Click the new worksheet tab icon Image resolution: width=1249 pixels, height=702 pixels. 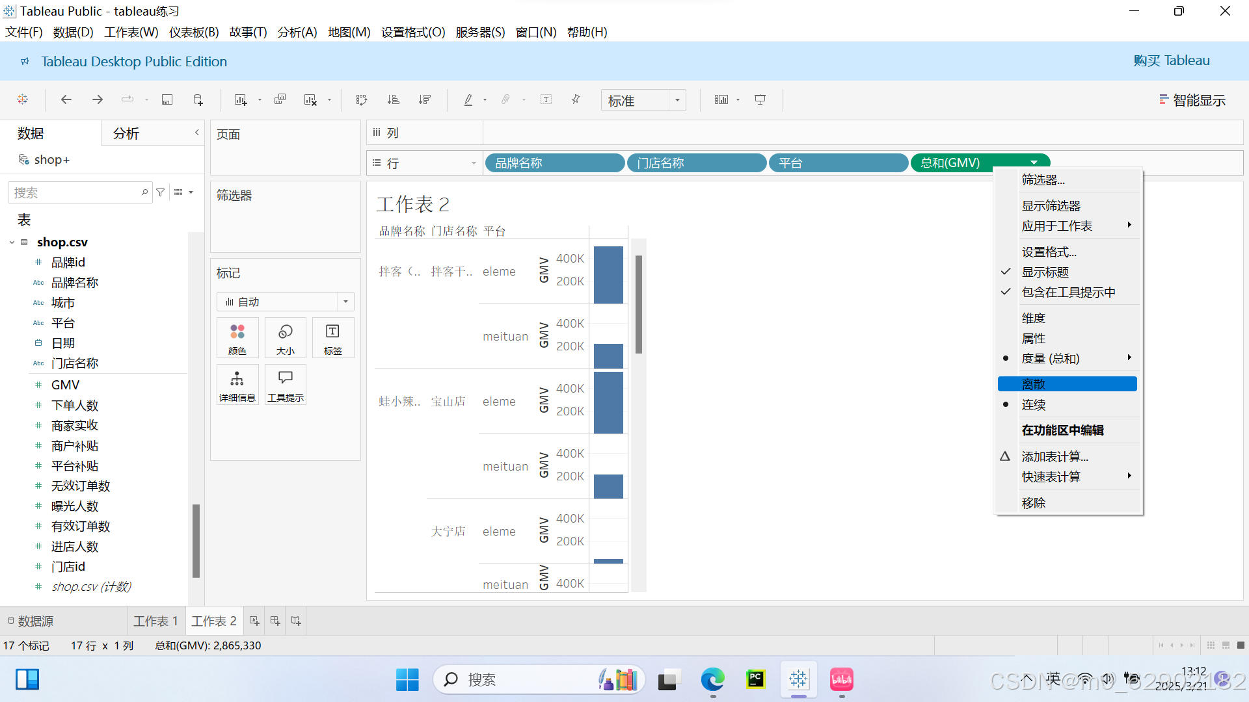click(x=254, y=621)
